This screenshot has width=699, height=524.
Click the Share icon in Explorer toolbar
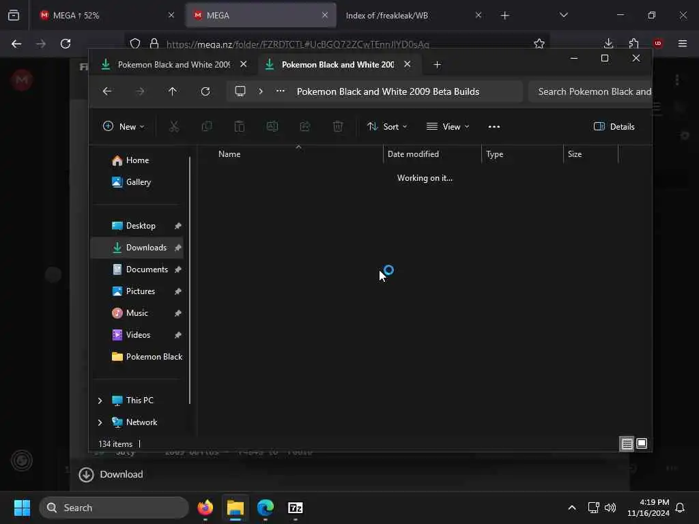point(305,126)
